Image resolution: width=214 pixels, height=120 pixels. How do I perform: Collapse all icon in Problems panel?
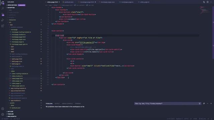[204, 104]
